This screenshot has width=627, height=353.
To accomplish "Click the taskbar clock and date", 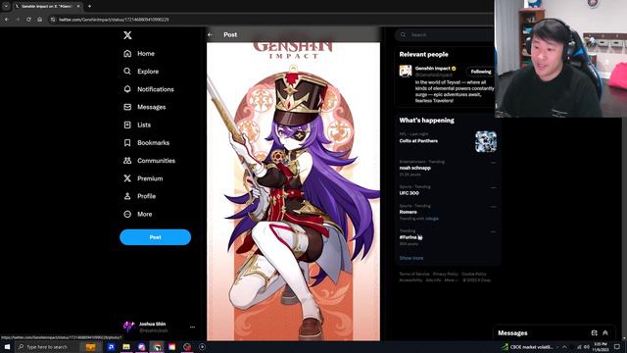I will coord(601,347).
